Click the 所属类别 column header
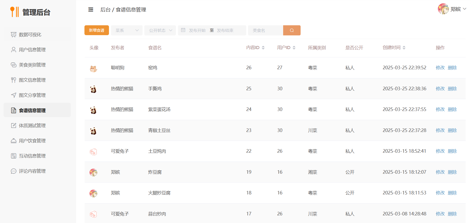The width and height of the screenshot is (471, 223). pos(317,48)
